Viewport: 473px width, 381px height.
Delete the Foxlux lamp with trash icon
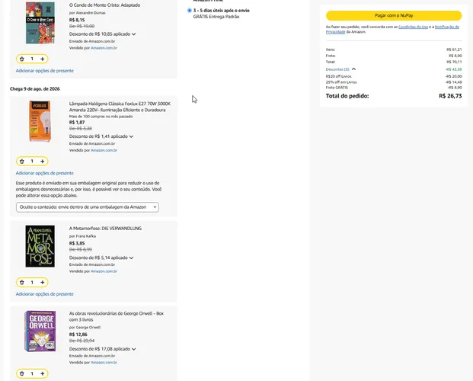click(22, 162)
